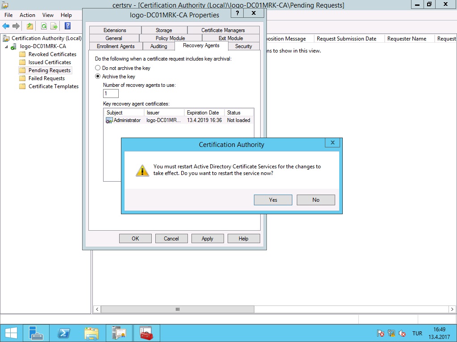Click the Subject column header
457x342 pixels.
(124, 113)
